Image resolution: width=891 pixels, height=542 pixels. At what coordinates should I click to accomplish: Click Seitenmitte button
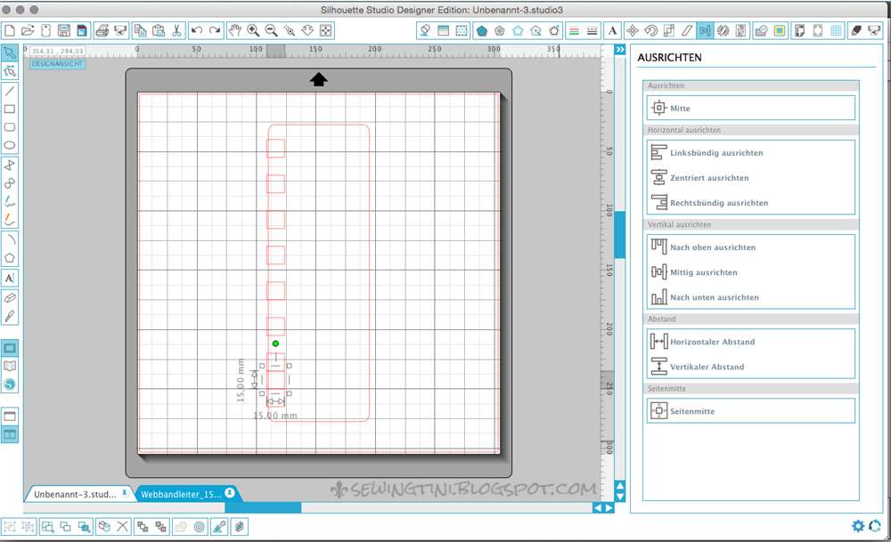coord(750,411)
